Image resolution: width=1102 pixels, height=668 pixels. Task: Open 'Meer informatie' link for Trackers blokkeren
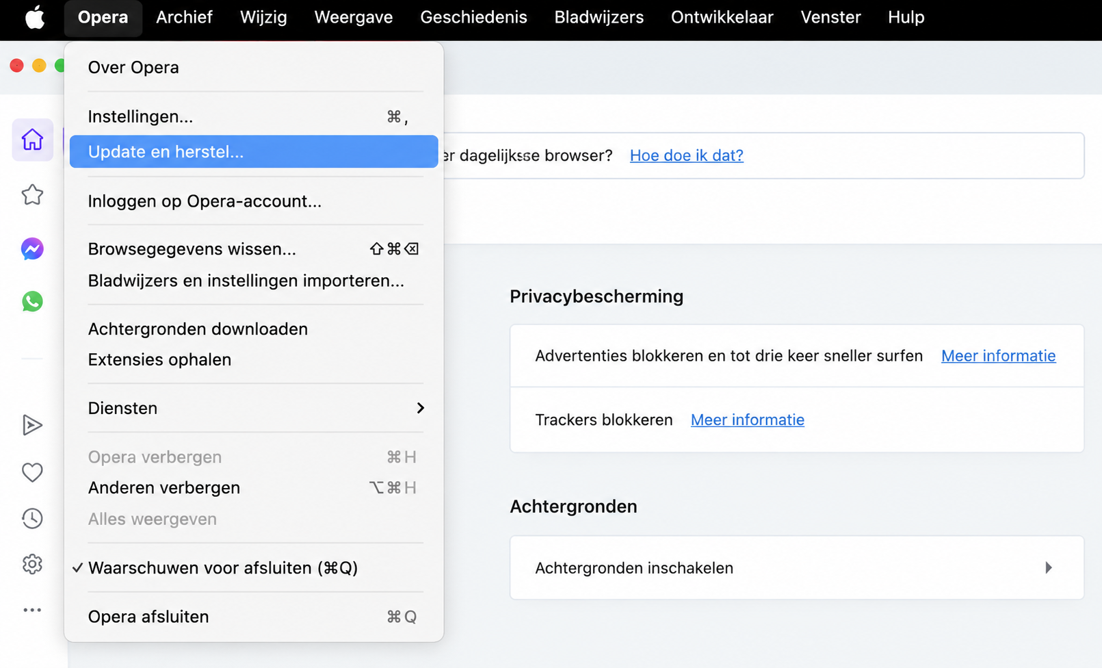747,420
